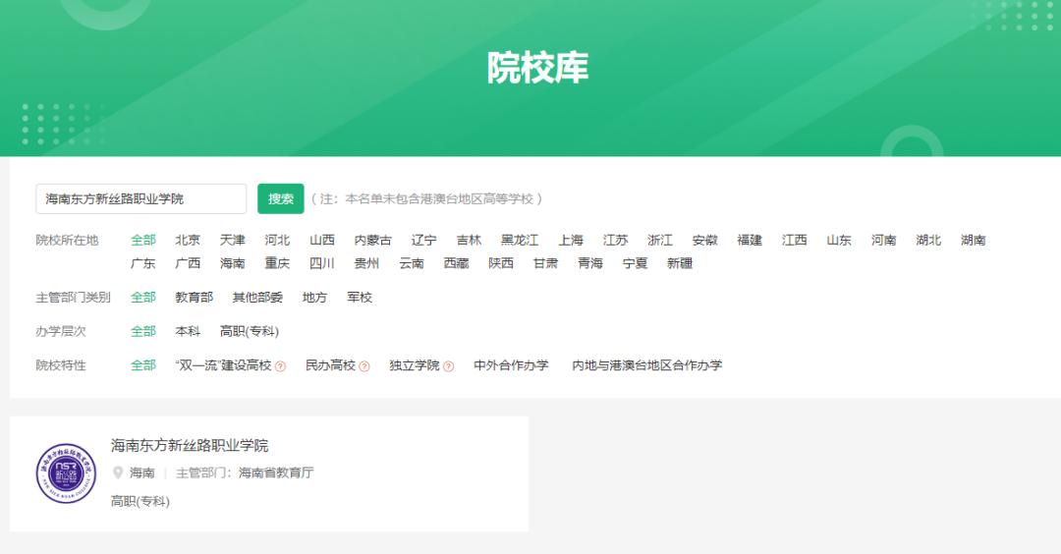Filter by 福建 region
The width and height of the screenshot is (1061, 554).
(x=749, y=240)
